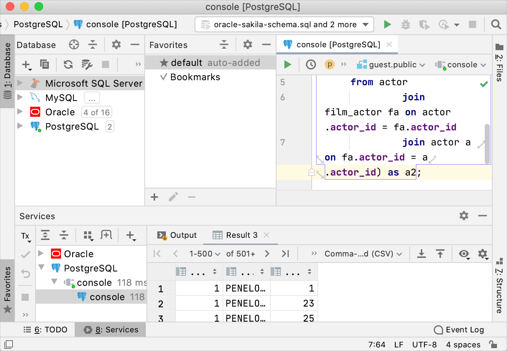Screen dimensions: 507x351
Task: Run the query with green execute arrow
Action: point(288,64)
